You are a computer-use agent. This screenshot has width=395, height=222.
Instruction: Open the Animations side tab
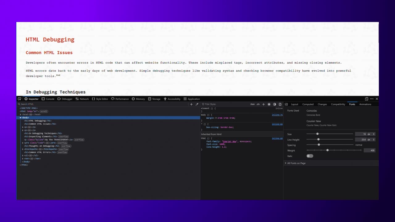[x=365, y=104]
